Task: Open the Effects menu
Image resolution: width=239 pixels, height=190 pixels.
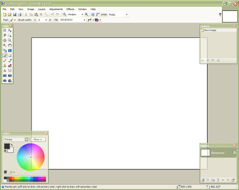Action: (x=70, y=9)
